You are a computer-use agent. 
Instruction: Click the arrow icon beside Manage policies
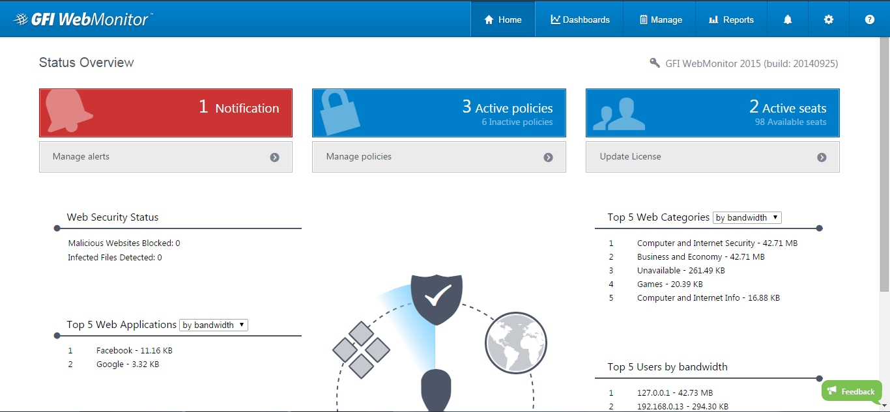pyautogui.click(x=549, y=158)
